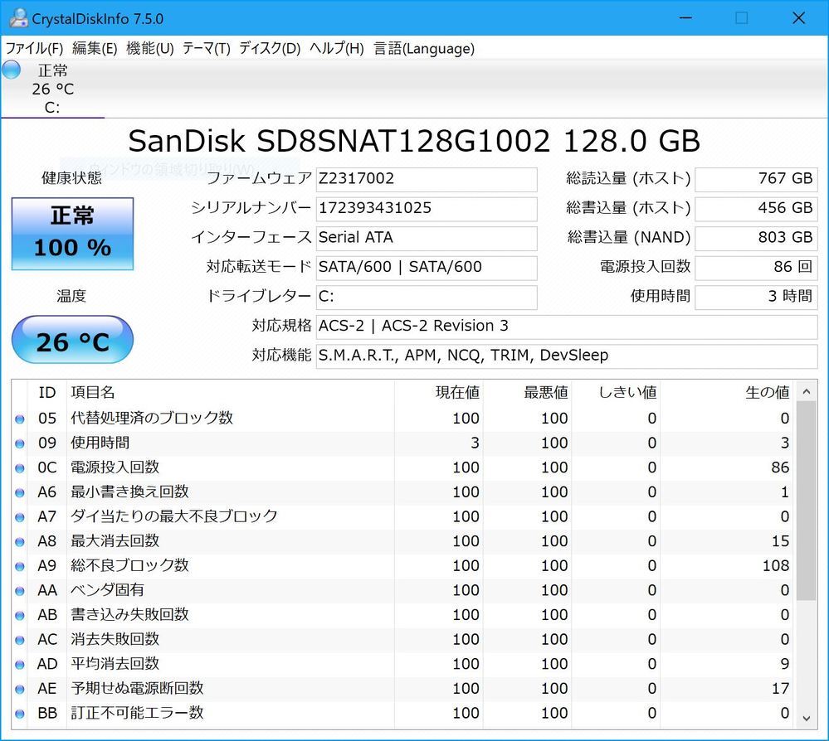
Task: Click the 正常 100 % health status button
Action: click(72, 234)
